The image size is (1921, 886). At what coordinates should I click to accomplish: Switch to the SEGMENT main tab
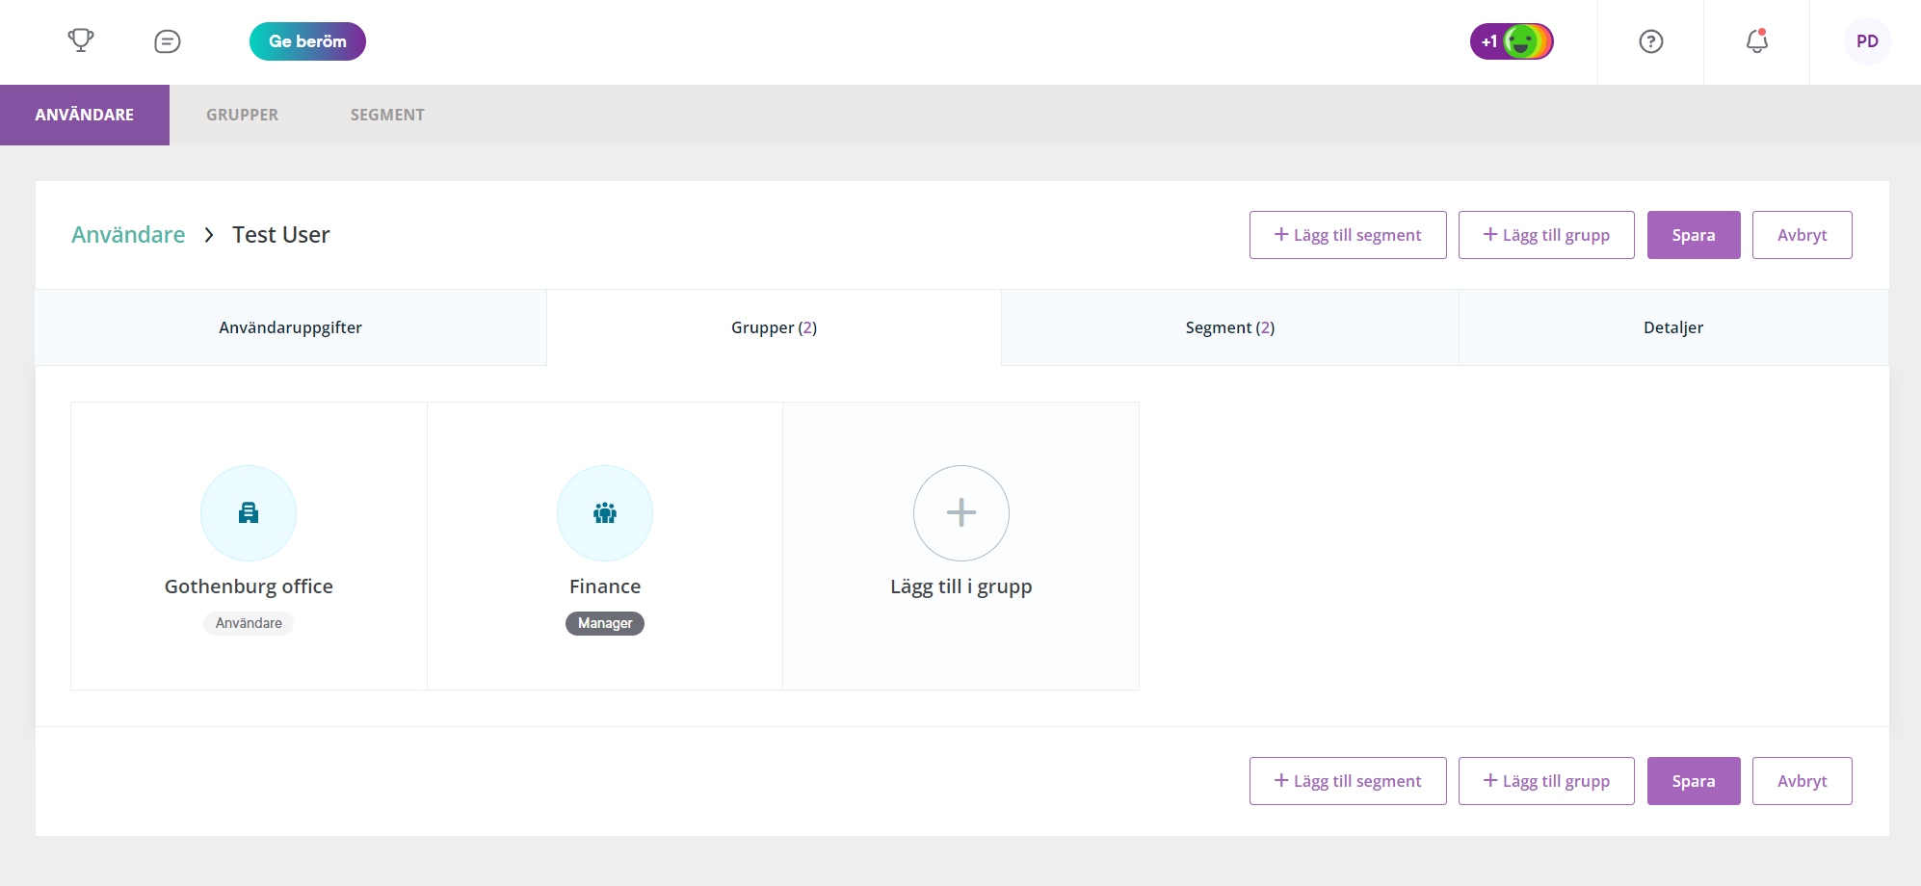coord(387,115)
